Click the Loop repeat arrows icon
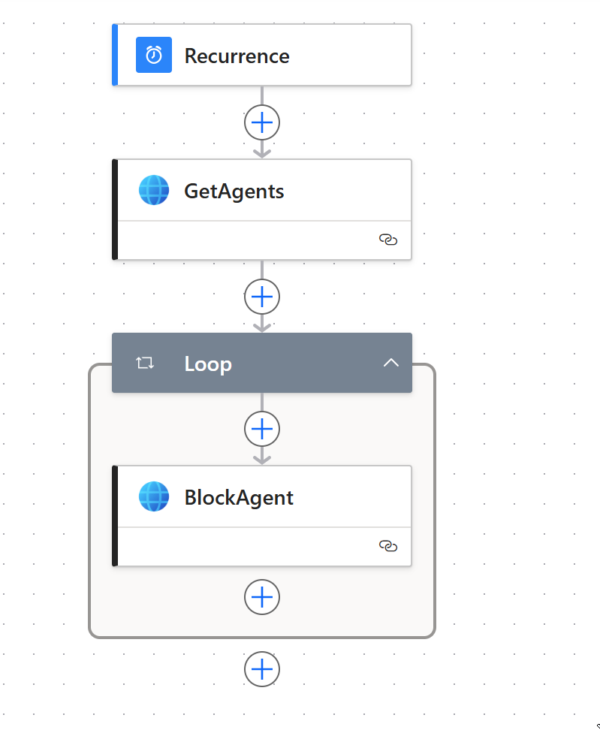 coord(145,363)
